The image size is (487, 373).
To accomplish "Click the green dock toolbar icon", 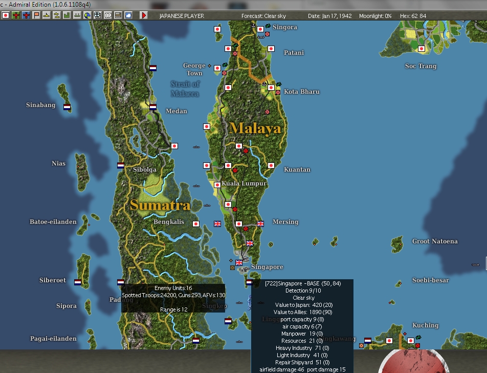I will [77, 15].
